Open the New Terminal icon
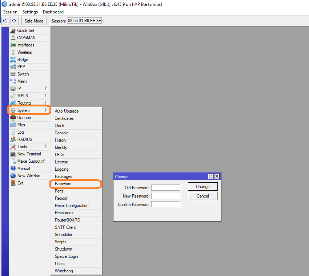The height and width of the screenshot is (276, 309). pos(13,154)
